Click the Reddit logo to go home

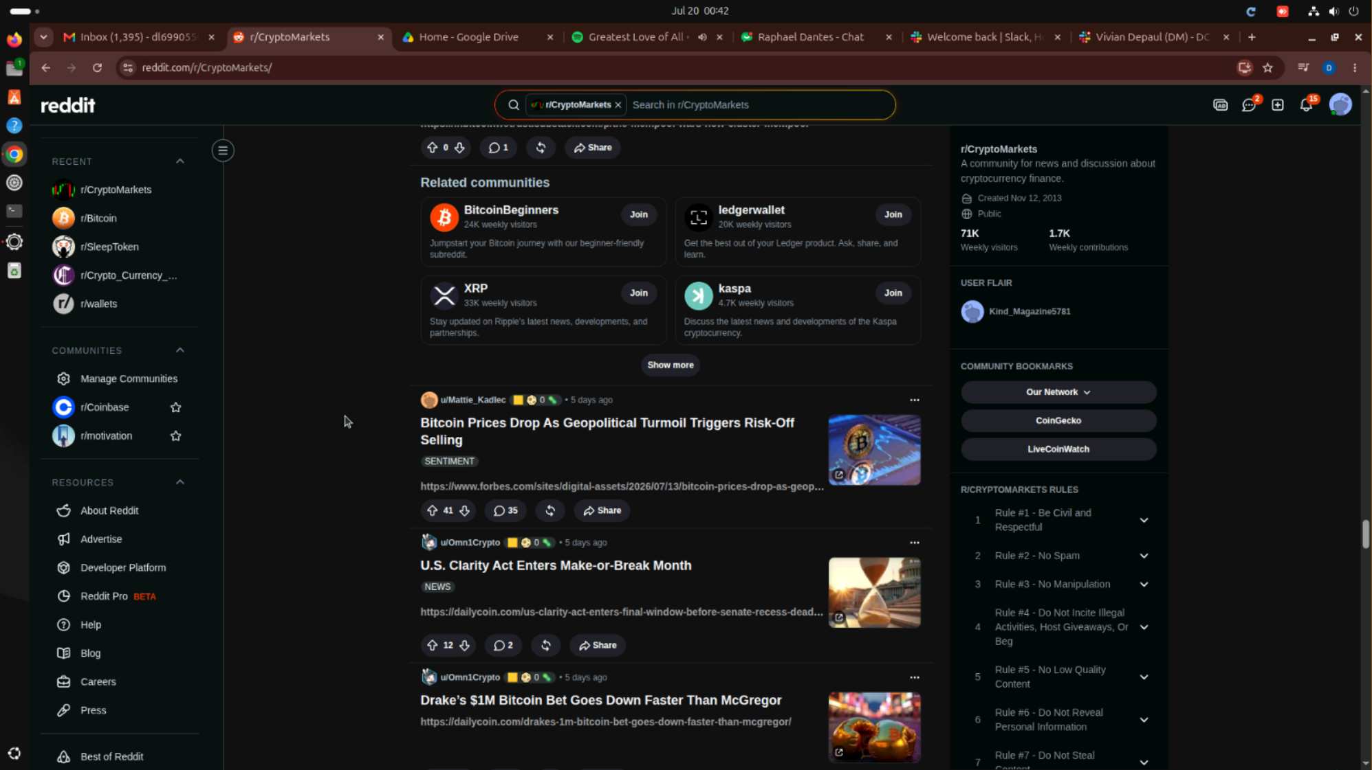67,105
